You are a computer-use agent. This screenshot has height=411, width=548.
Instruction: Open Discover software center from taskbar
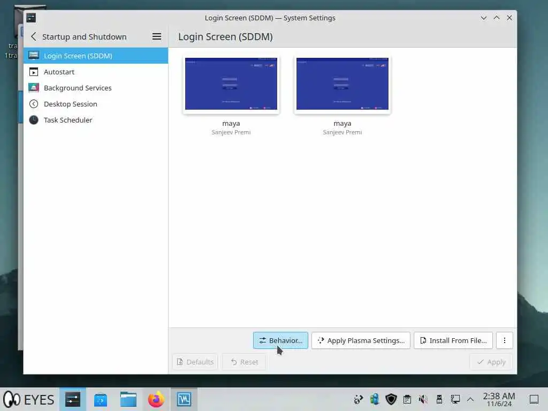(101, 399)
